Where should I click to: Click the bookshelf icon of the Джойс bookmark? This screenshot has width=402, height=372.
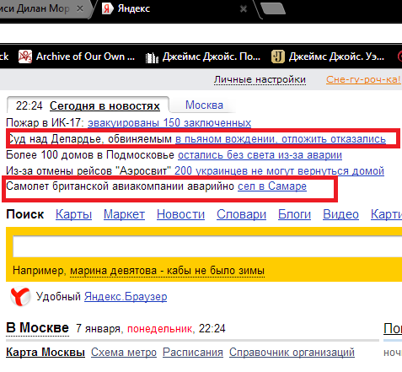152,57
